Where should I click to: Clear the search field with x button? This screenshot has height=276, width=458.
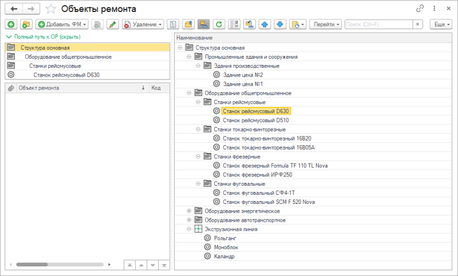click(418, 24)
